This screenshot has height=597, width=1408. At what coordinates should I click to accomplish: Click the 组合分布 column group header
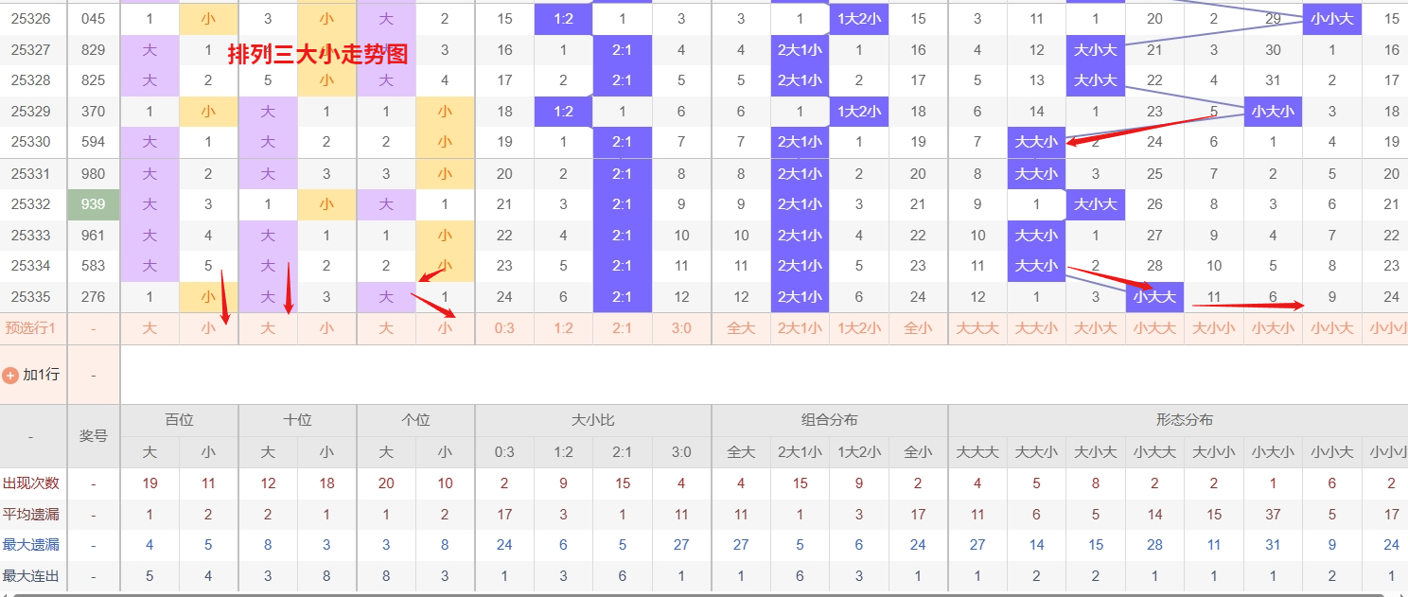tap(829, 420)
